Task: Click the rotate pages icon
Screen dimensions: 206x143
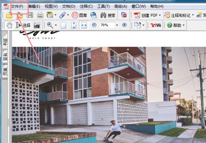Action: click(138, 25)
